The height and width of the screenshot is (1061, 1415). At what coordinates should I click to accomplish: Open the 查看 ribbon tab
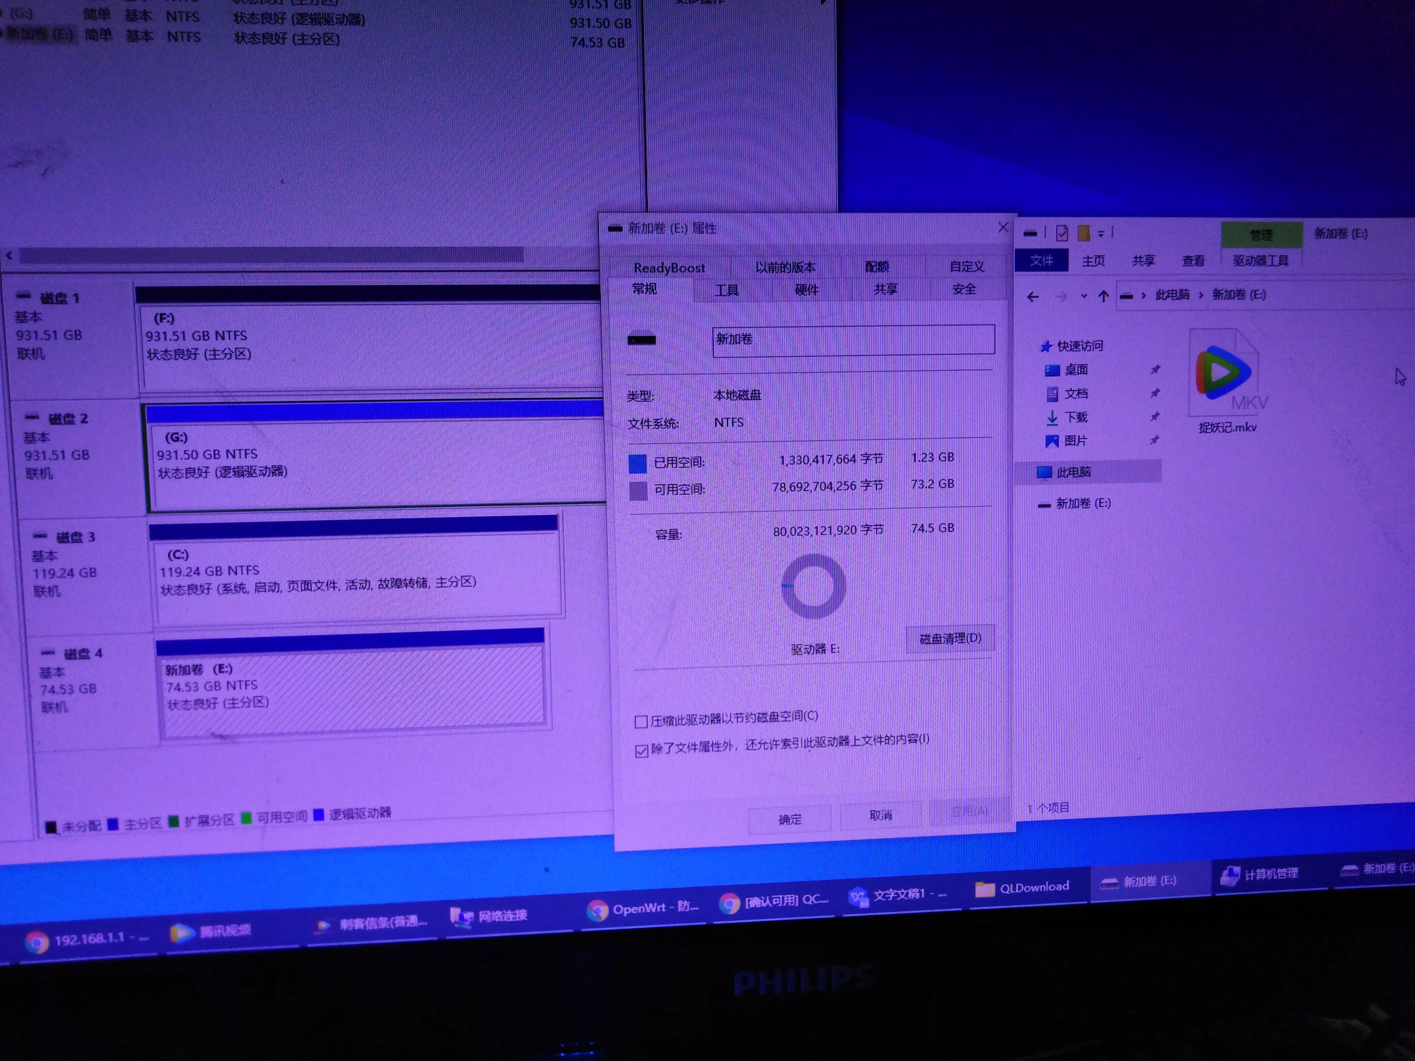coord(1193,261)
